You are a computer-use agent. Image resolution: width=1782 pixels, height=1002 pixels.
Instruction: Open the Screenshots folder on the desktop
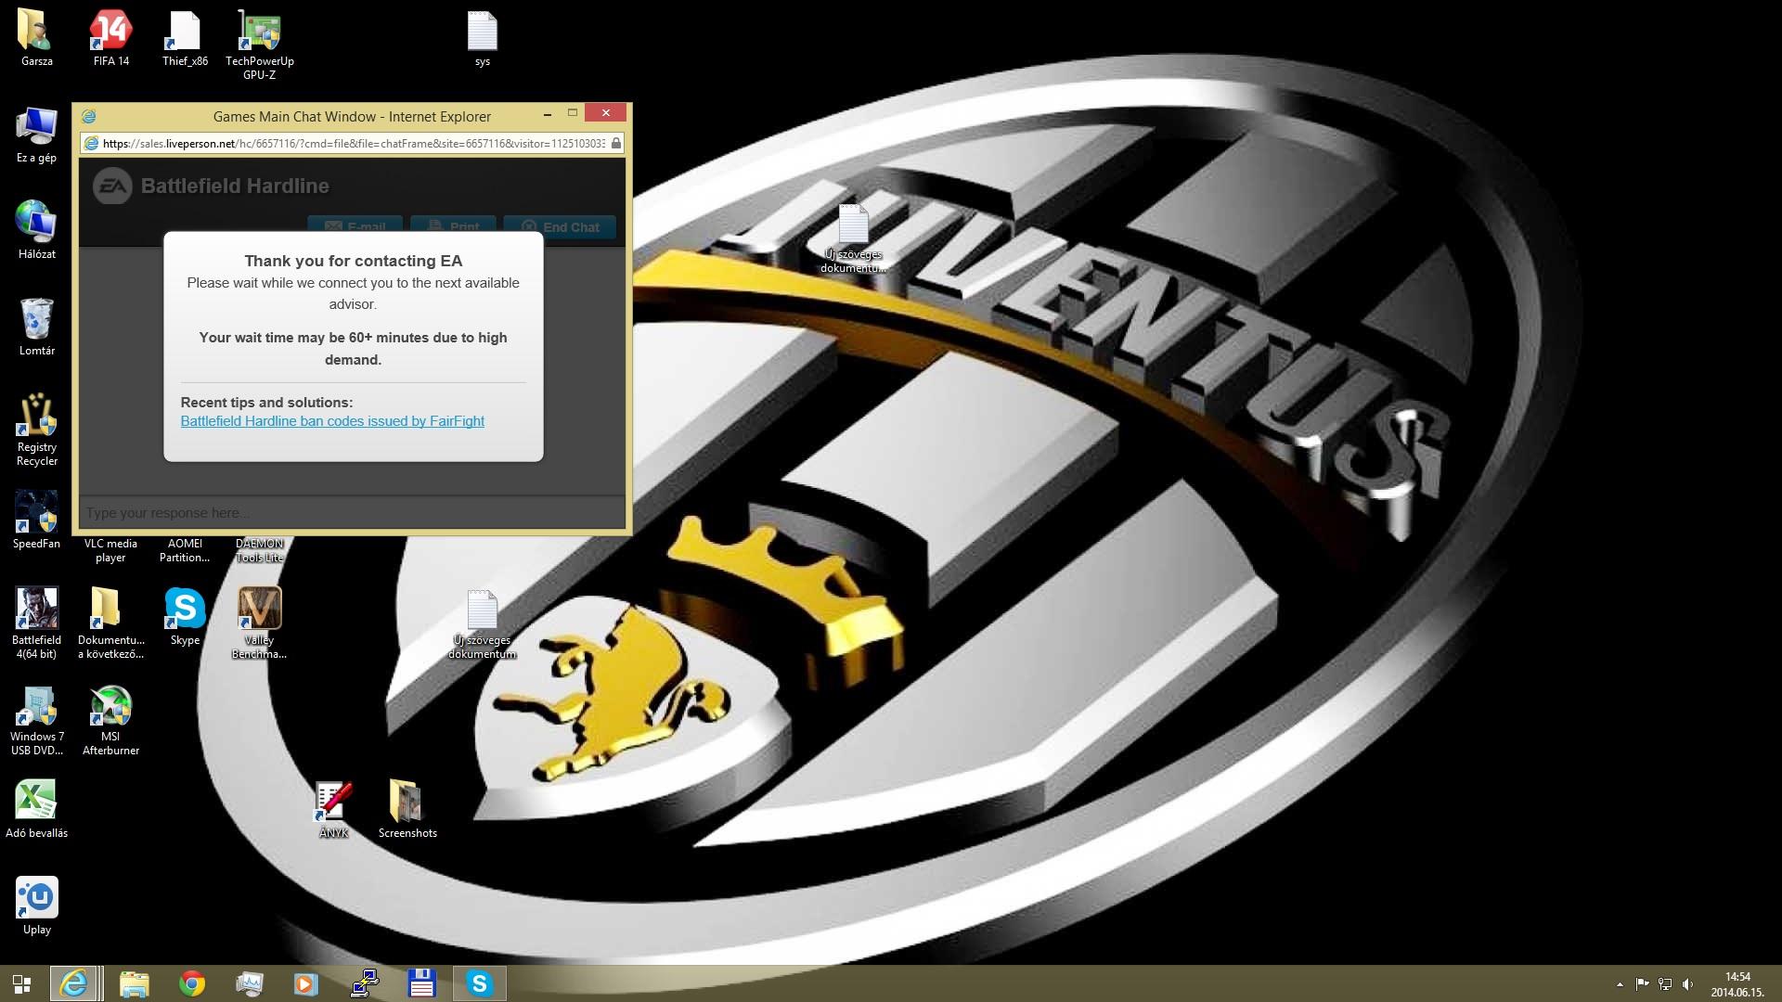tap(407, 809)
